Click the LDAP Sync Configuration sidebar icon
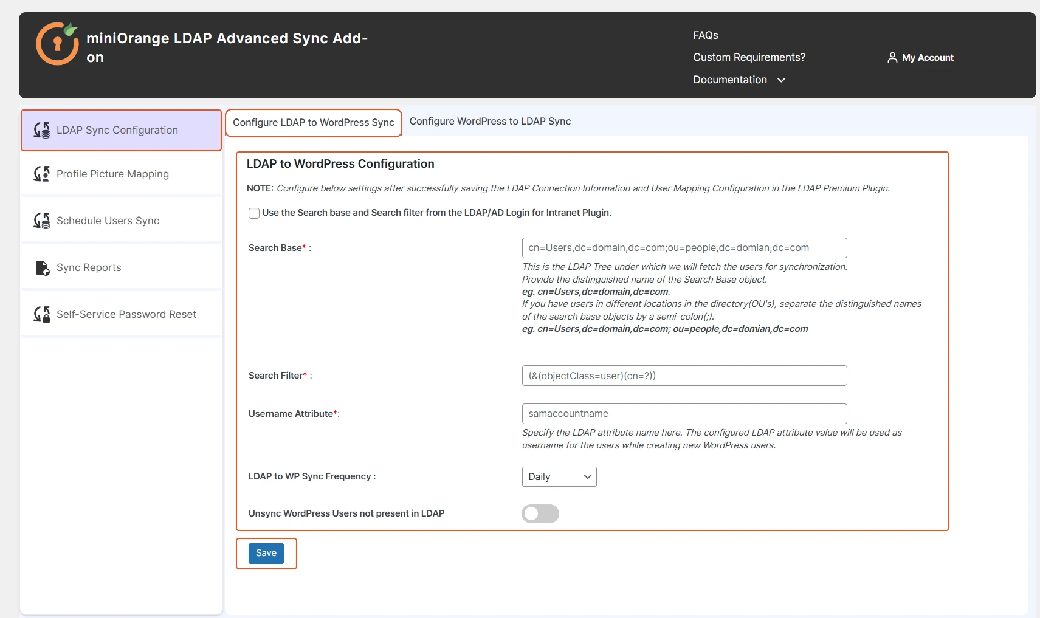1040x618 pixels. [x=42, y=130]
